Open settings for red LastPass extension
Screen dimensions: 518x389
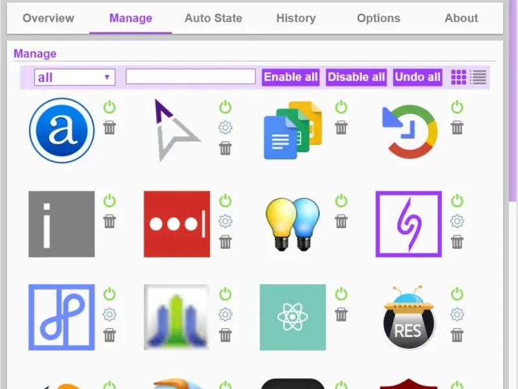pos(225,221)
